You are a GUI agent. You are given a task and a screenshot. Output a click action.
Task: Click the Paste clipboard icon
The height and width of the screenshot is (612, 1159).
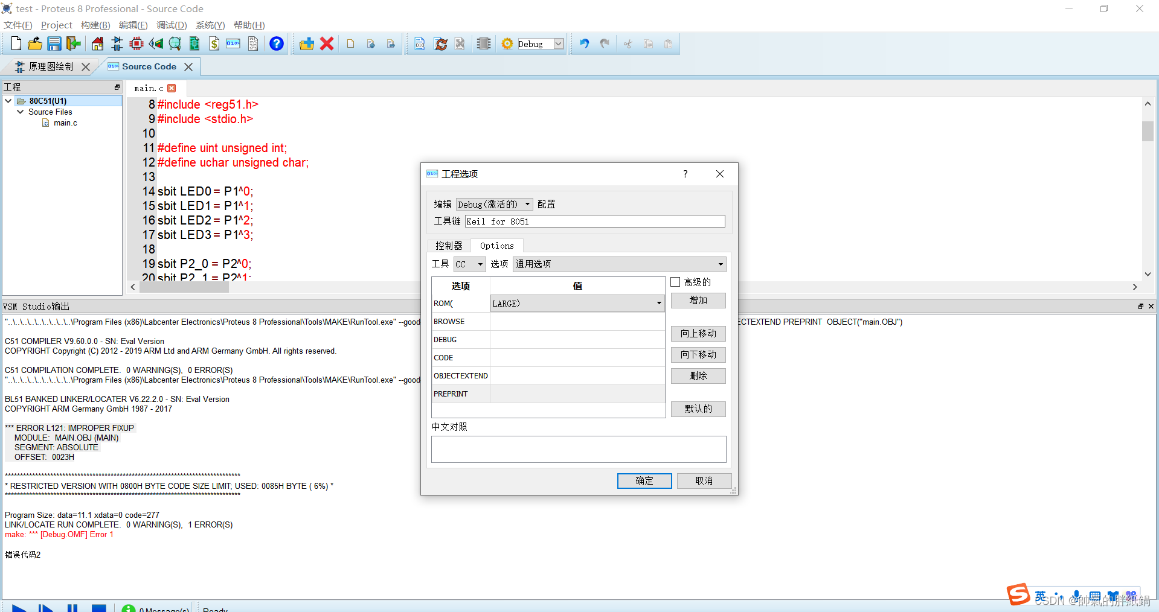pos(669,43)
